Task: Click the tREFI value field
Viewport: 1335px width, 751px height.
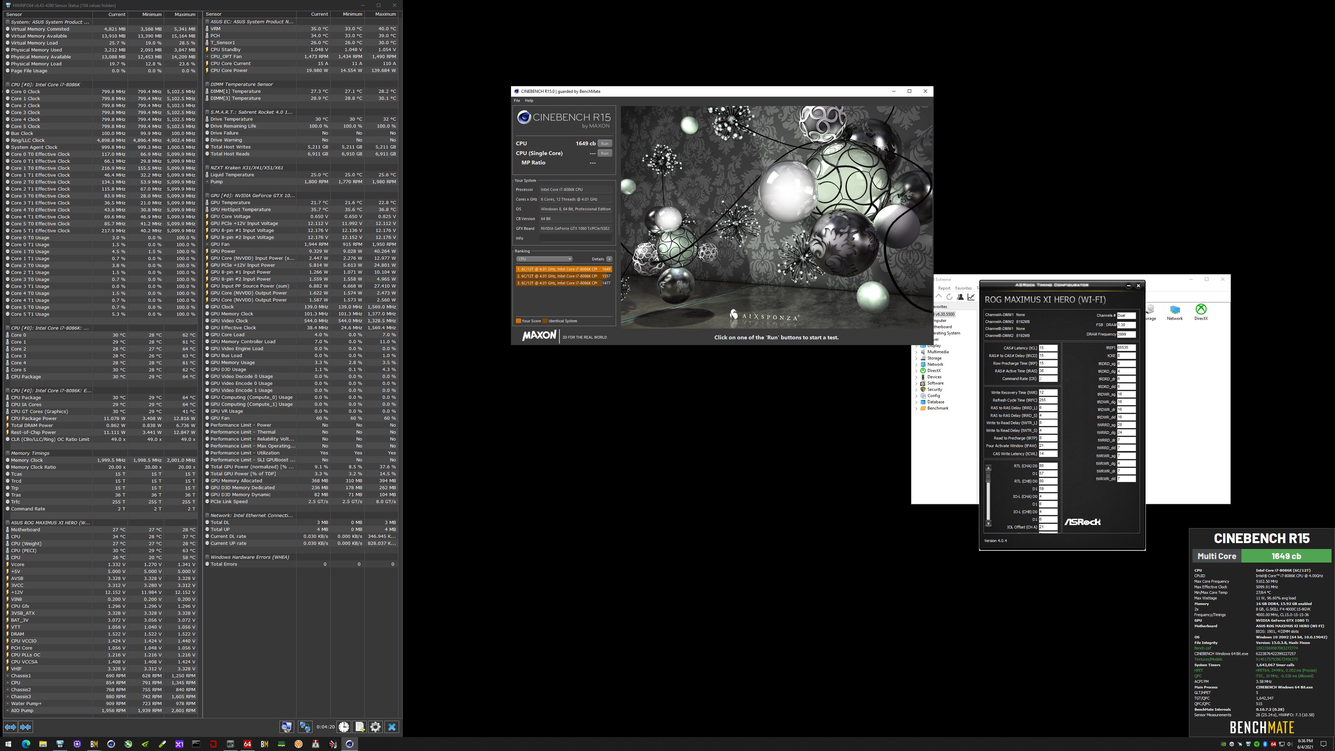Action: click(1127, 348)
